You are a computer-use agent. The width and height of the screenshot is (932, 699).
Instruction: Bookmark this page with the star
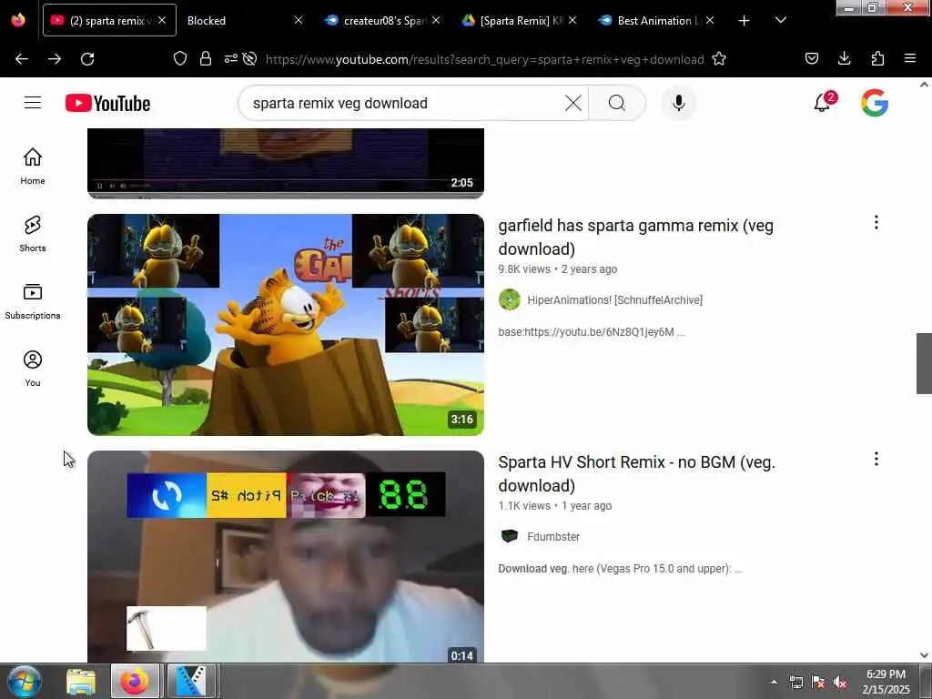[x=719, y=59]
